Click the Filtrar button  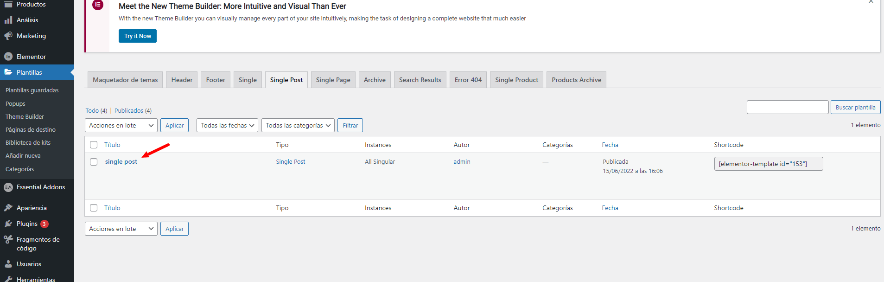350,125
